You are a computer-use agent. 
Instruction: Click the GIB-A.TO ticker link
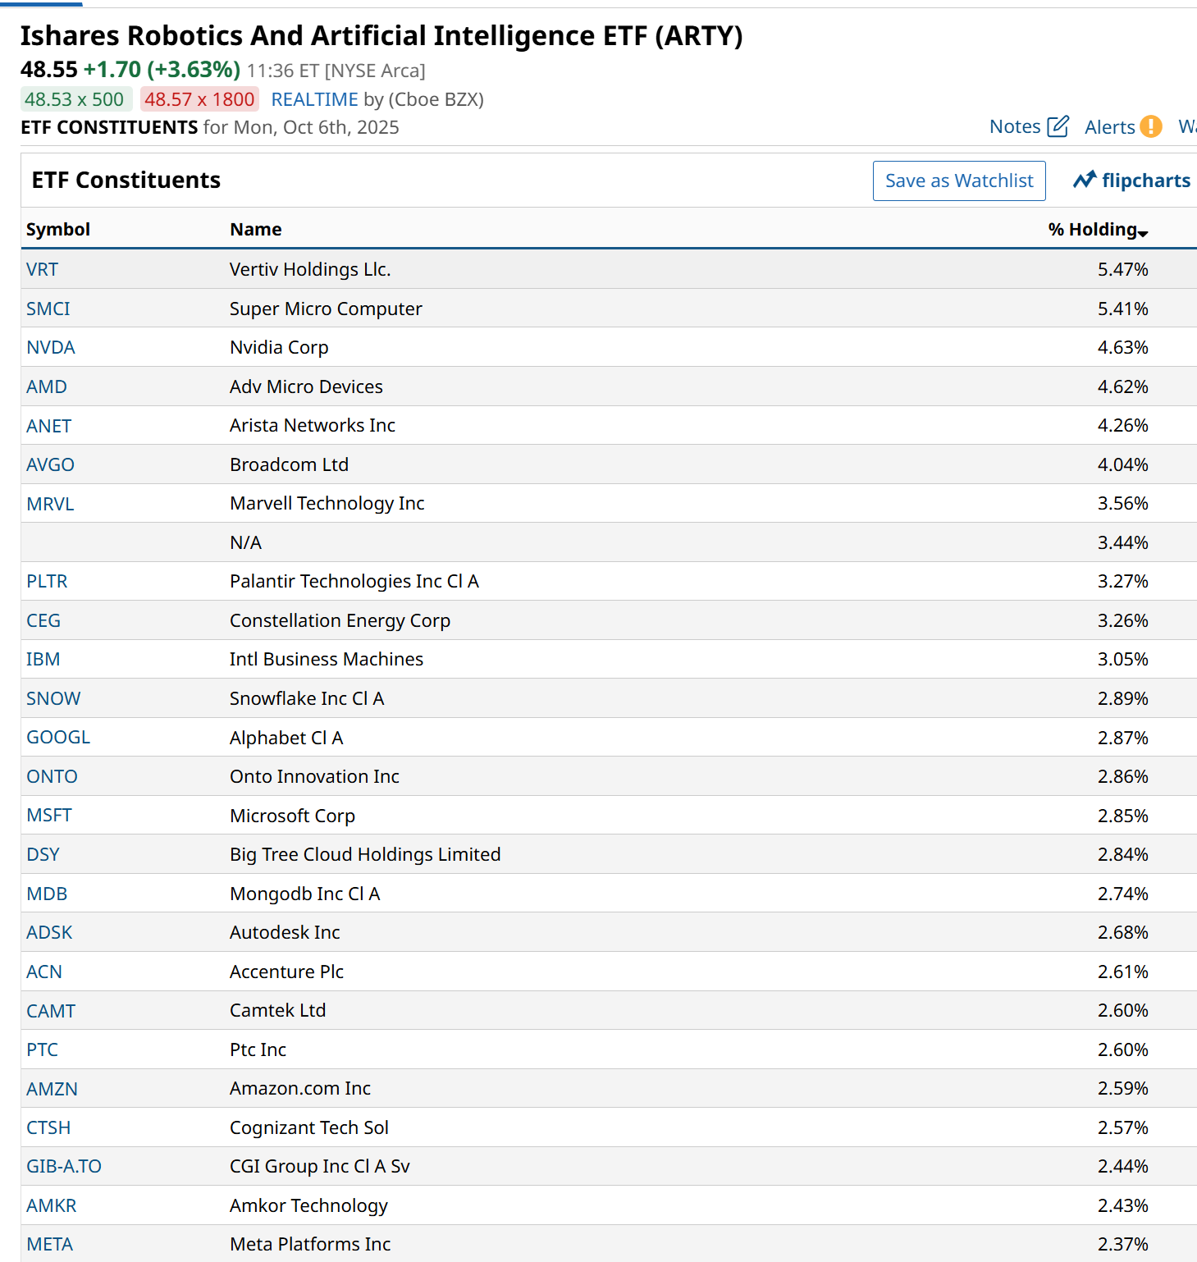point(64,1166)
